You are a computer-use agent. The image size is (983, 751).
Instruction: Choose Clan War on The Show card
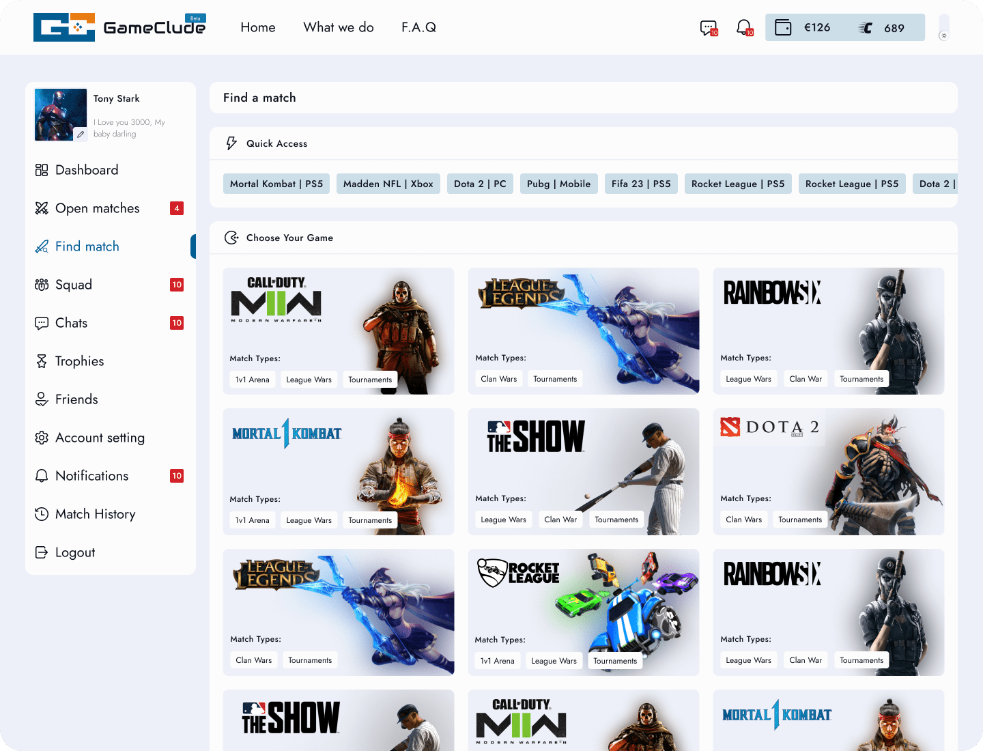pyautogui.click(x=560, y=520)
